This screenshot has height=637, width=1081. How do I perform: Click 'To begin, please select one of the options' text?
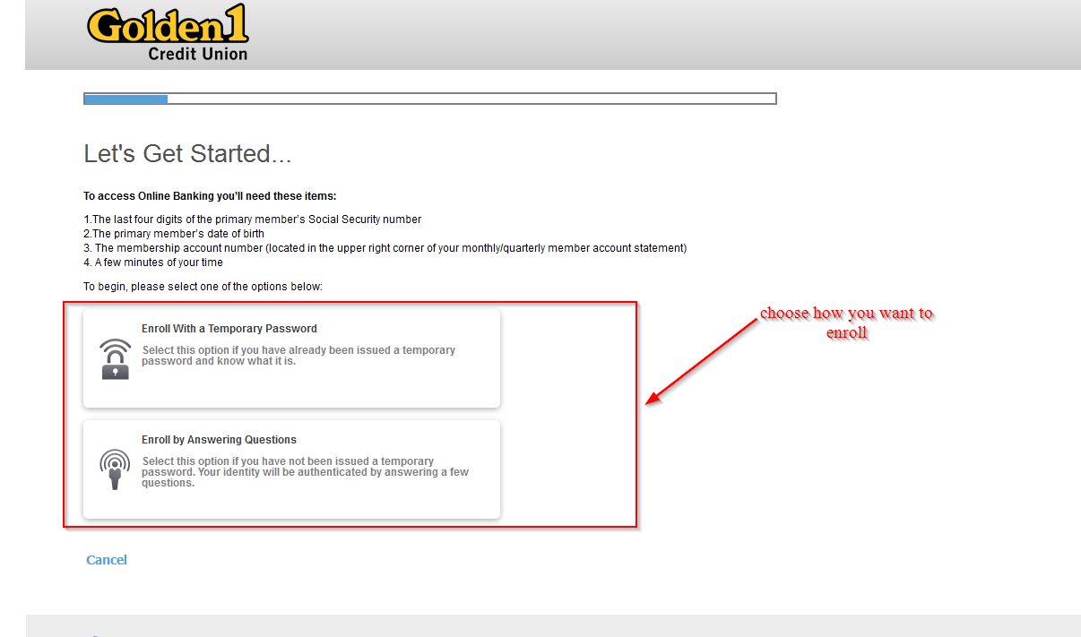(203, 287)
